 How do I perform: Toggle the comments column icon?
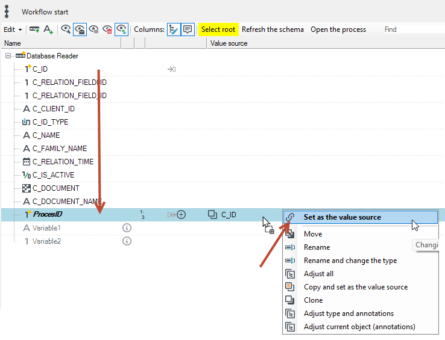[188, 29]
